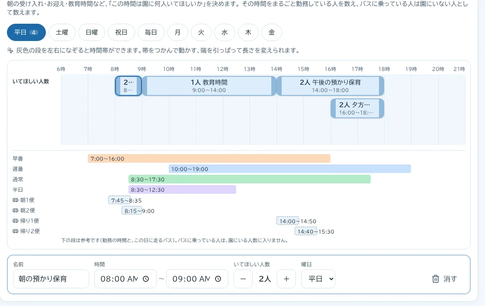Image resolution: width=488 pixels, height=306 pixels.
Task: Click the 帰り2便 14:40~15:30 bus marker
Action: (x=305, y=231)
